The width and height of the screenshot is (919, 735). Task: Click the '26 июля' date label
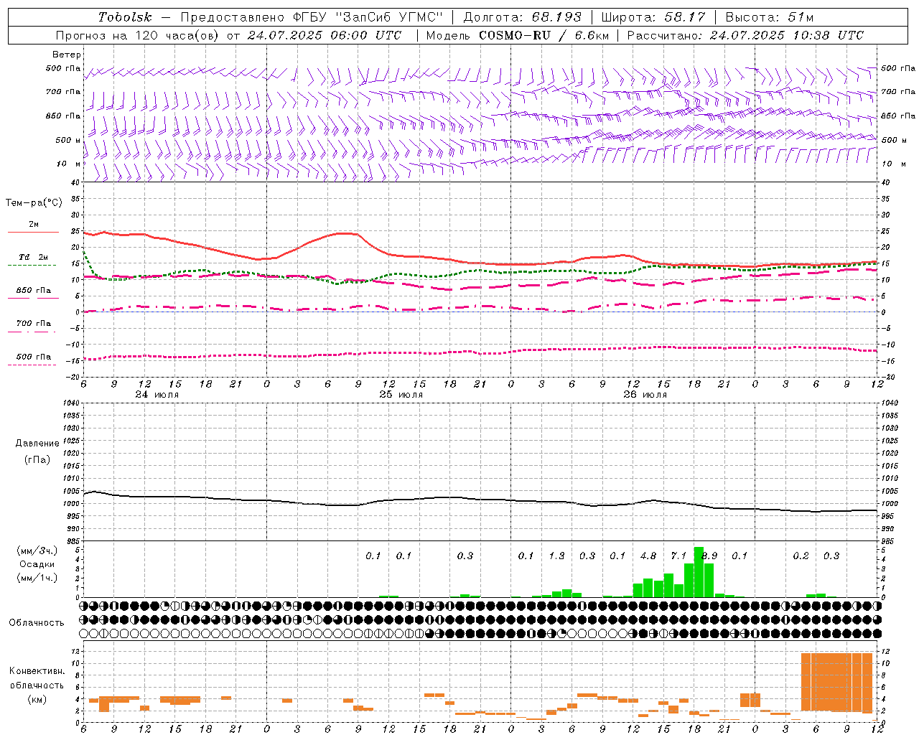click(645, 395)
